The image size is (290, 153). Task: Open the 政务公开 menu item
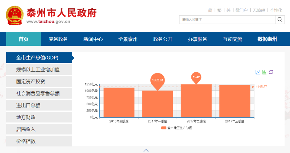(x=163, y=39)
